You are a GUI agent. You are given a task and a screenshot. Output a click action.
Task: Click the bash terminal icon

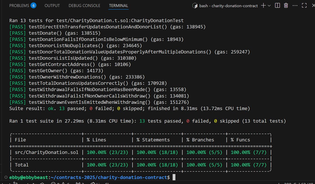coord(195,6)
